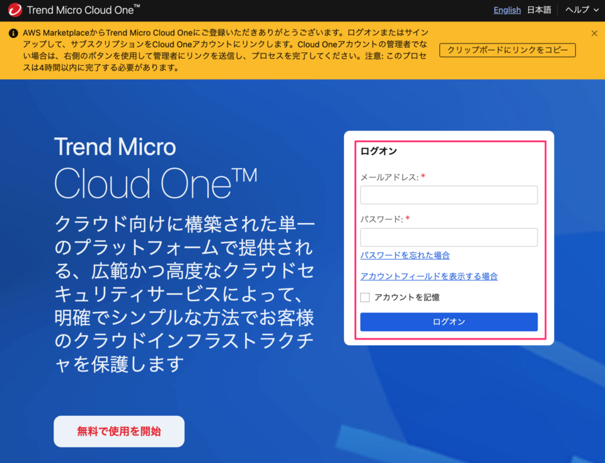Click 無料で使用を開始 to start free trial

[118, 432]
